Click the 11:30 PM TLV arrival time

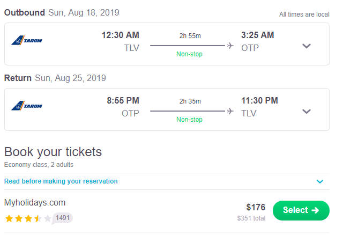pyautogui.click(x=259, y=100)
